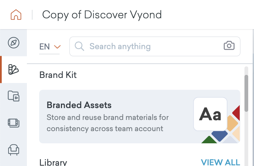Click the magnifying glass search icon
The image size is (254, 166).
[79, 46]
